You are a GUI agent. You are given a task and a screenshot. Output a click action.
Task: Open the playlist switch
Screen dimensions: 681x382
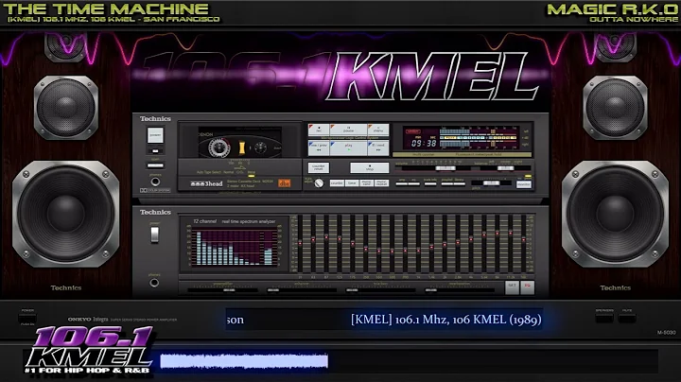click(447, 184)
